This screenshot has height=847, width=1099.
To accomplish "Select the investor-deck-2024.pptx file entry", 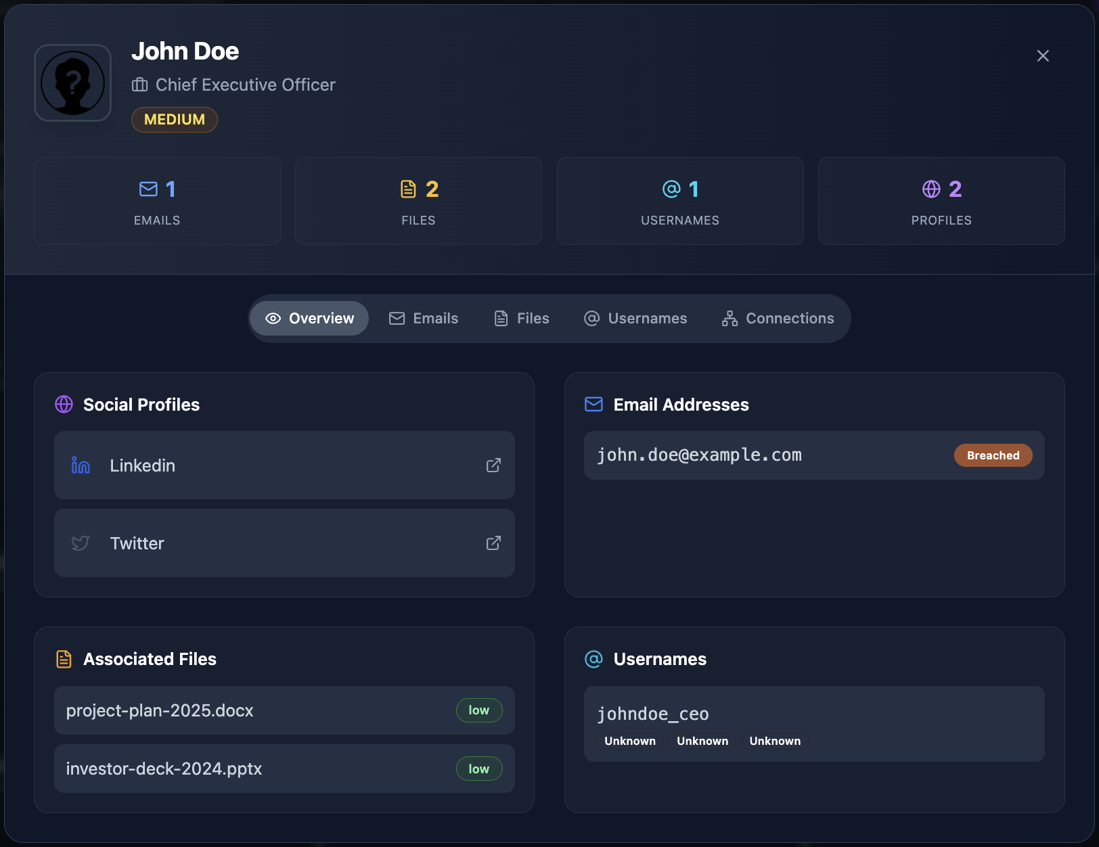I will coord(284,769).
